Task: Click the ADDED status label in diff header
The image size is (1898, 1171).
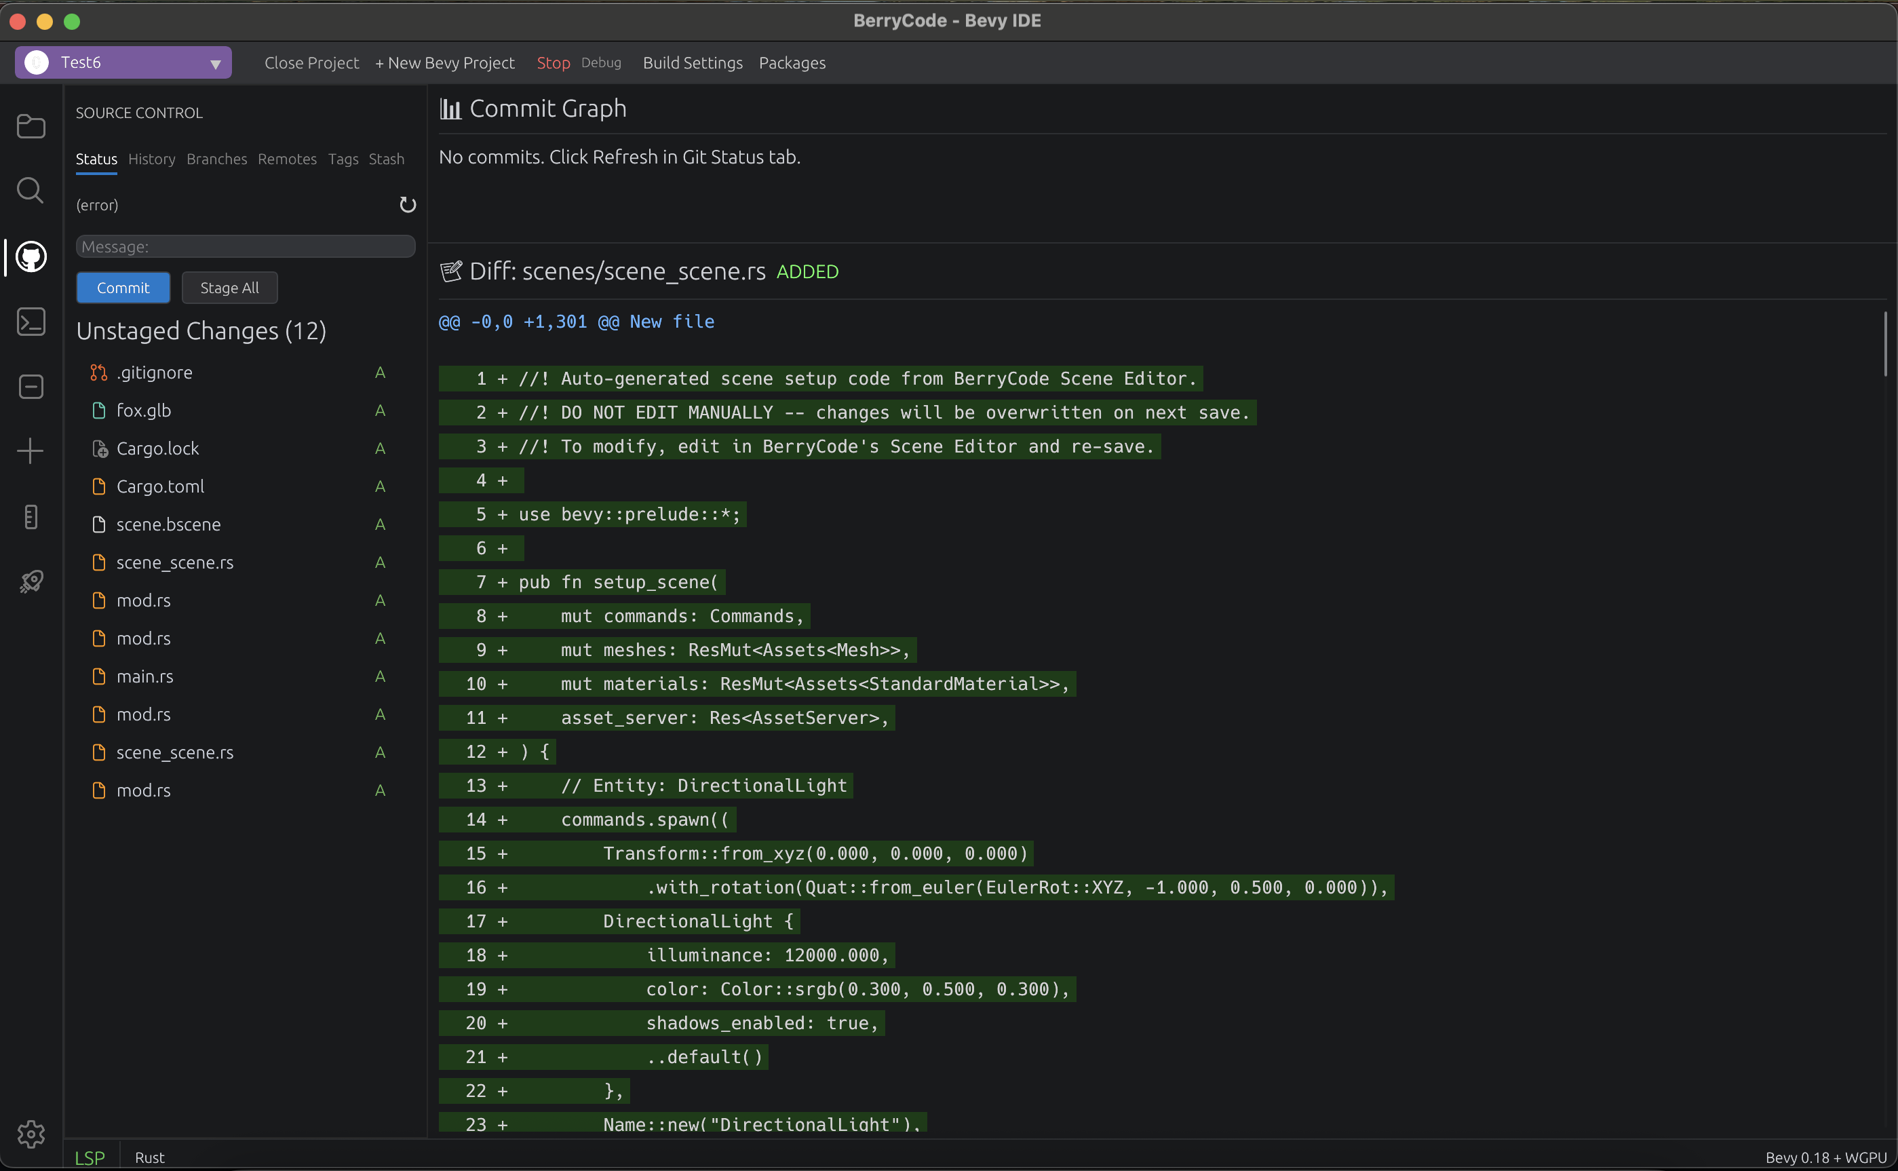Action: click(808, 272)
